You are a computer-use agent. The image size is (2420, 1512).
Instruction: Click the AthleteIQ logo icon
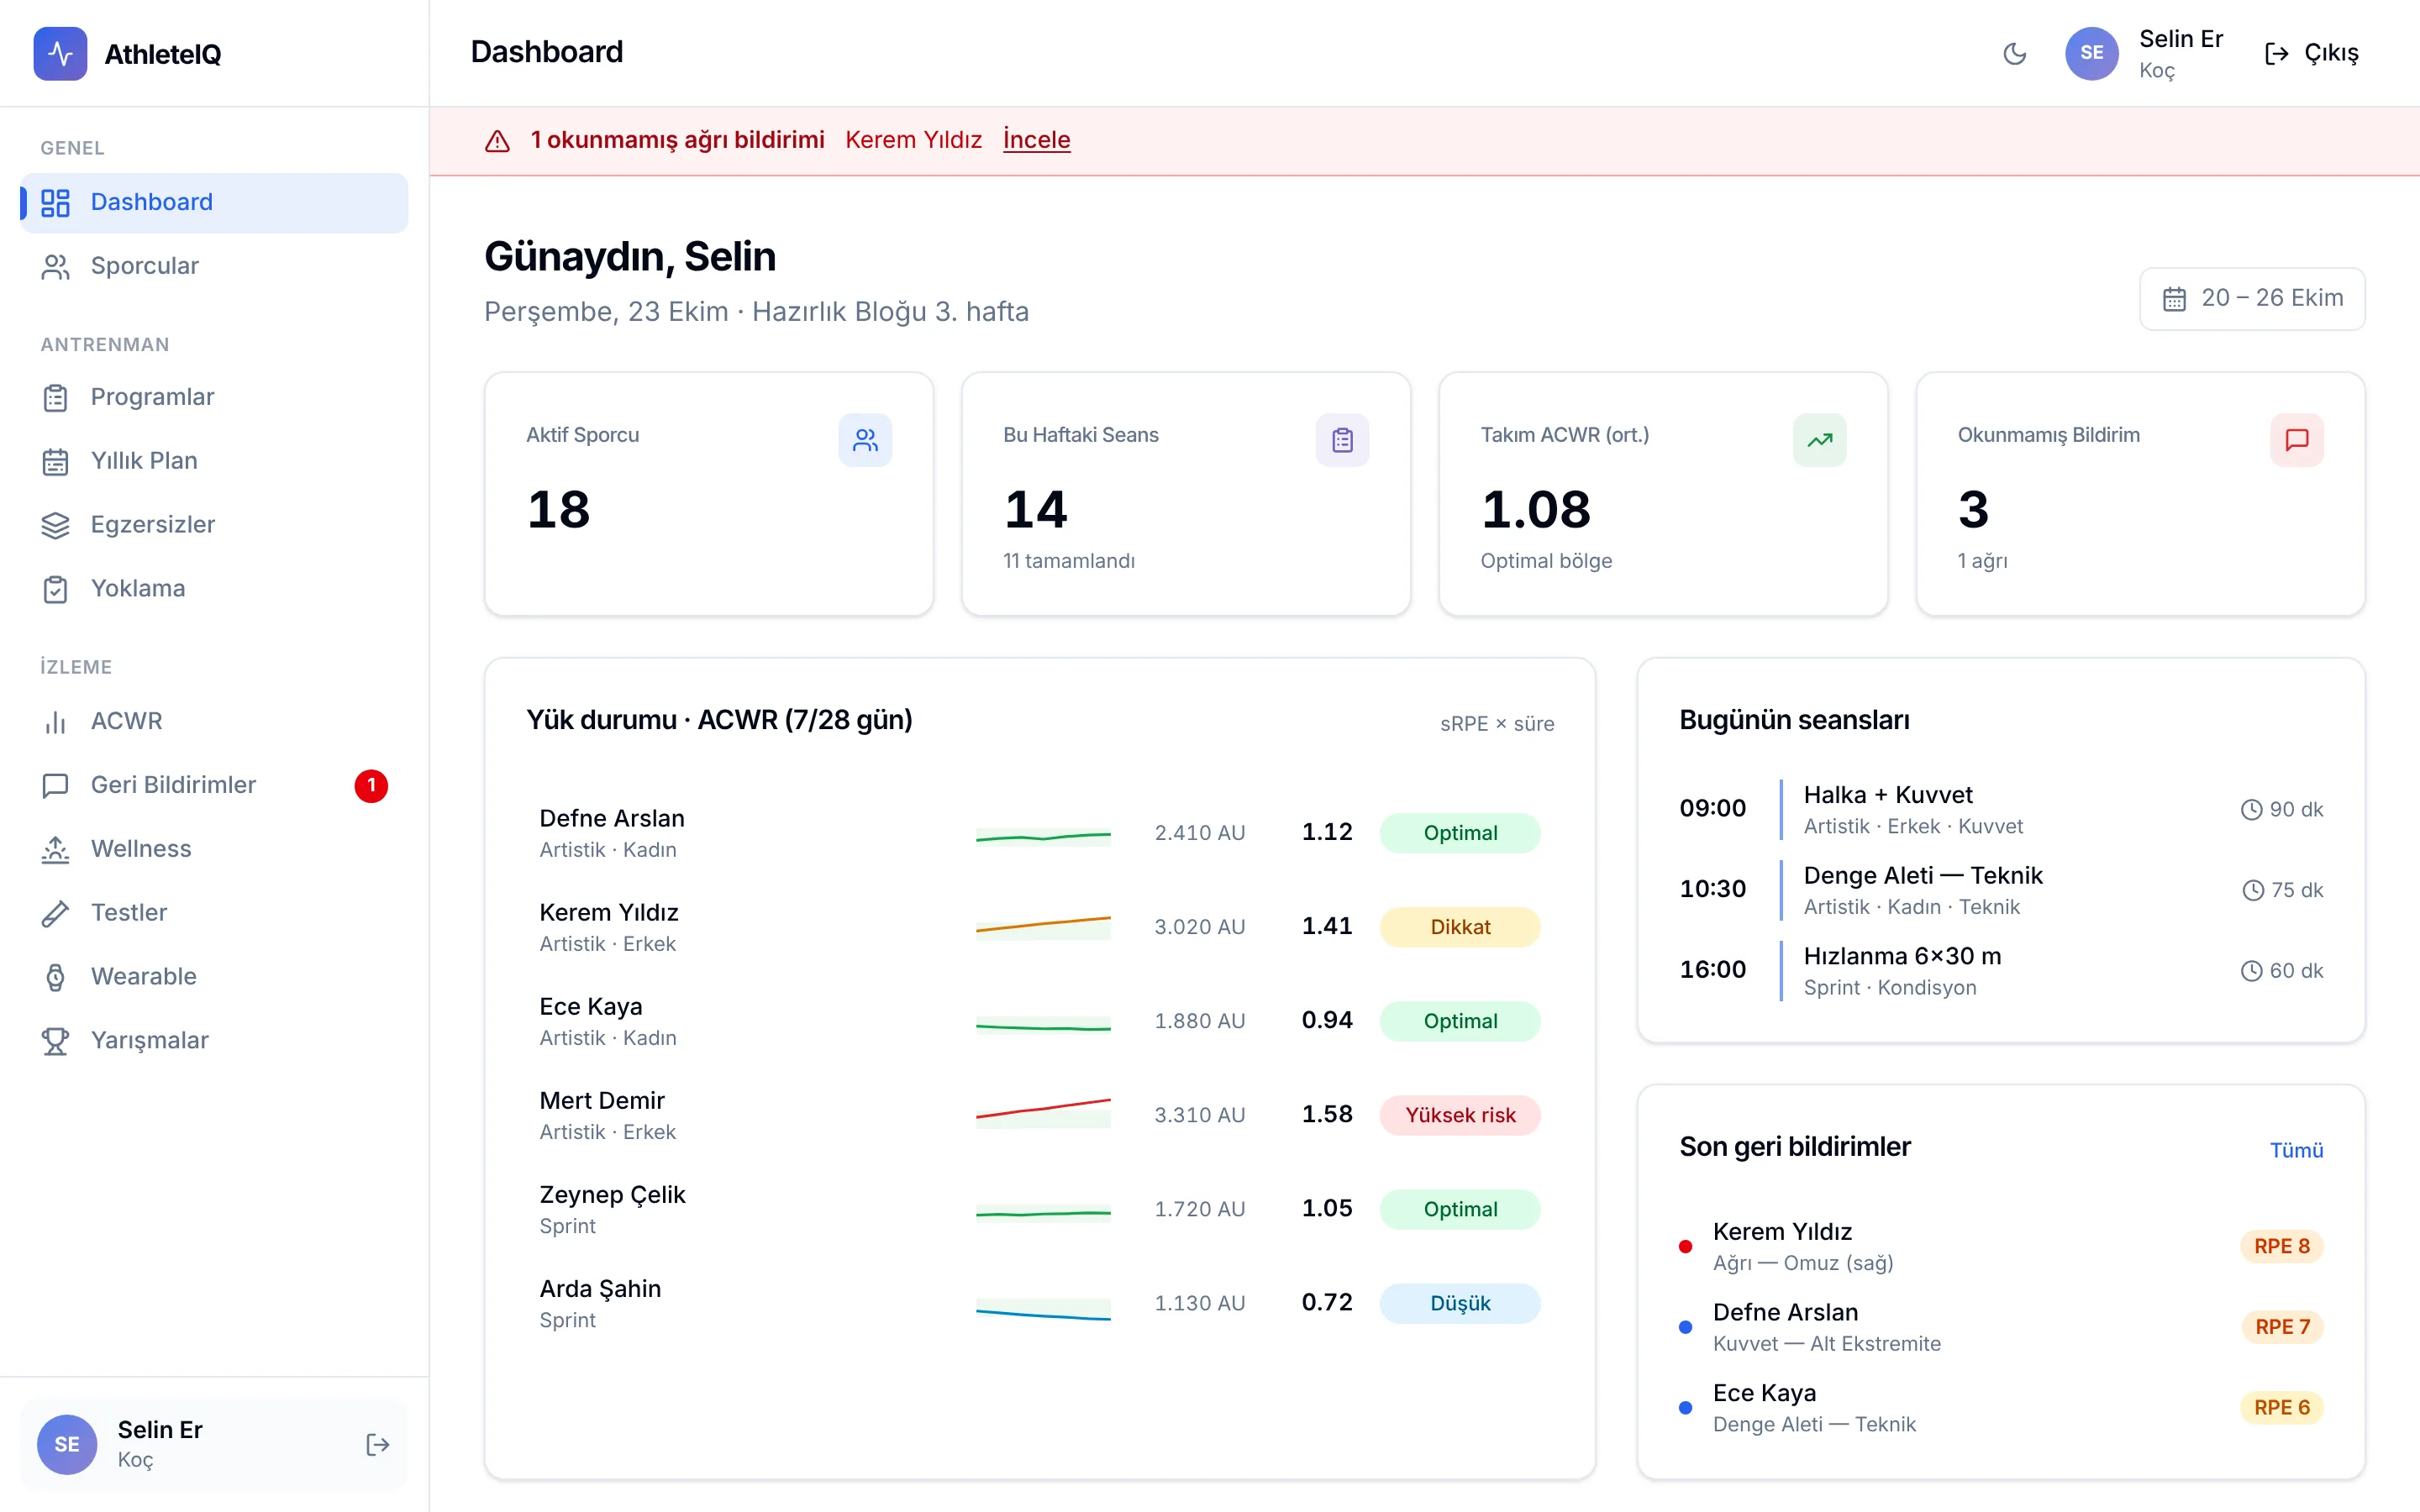(x=60, y=53)
